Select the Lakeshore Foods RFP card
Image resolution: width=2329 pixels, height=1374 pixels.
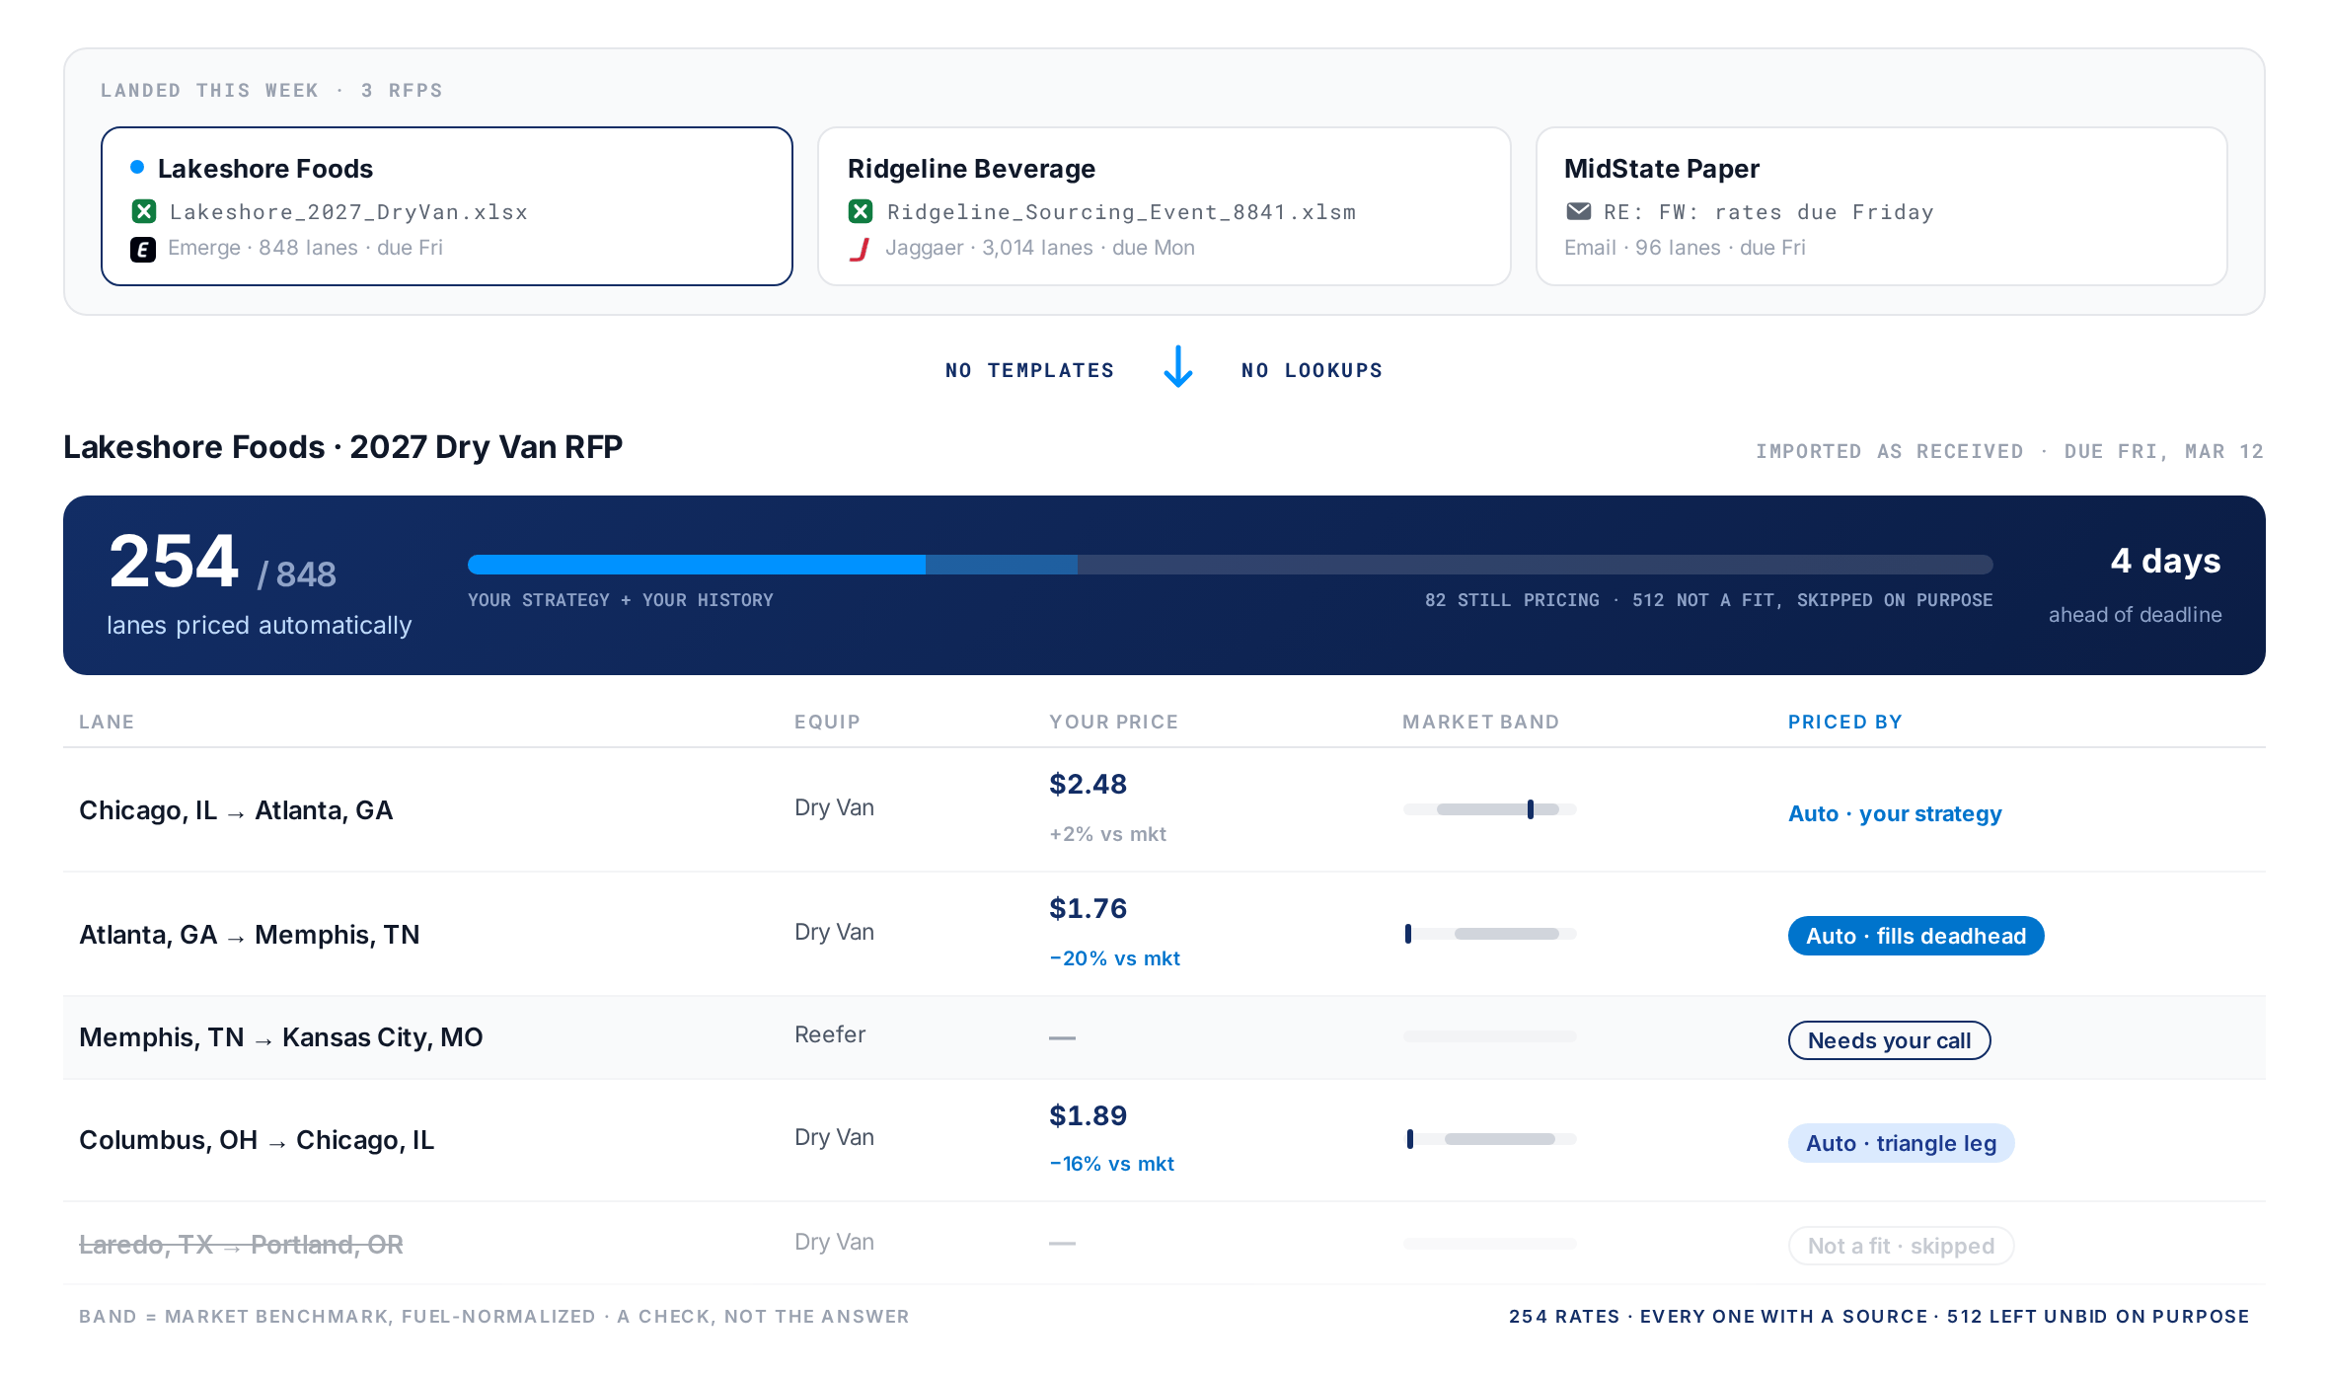(446, 206)
